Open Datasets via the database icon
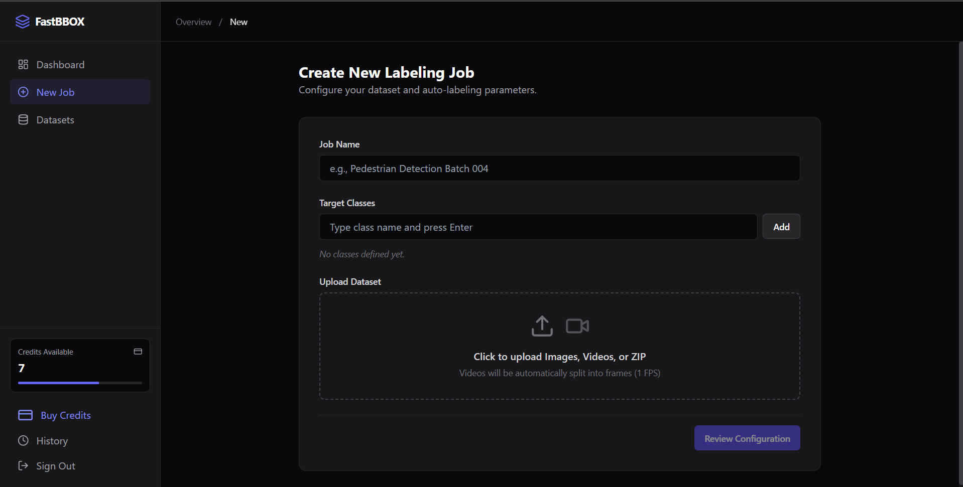 [x=23, y=119]
